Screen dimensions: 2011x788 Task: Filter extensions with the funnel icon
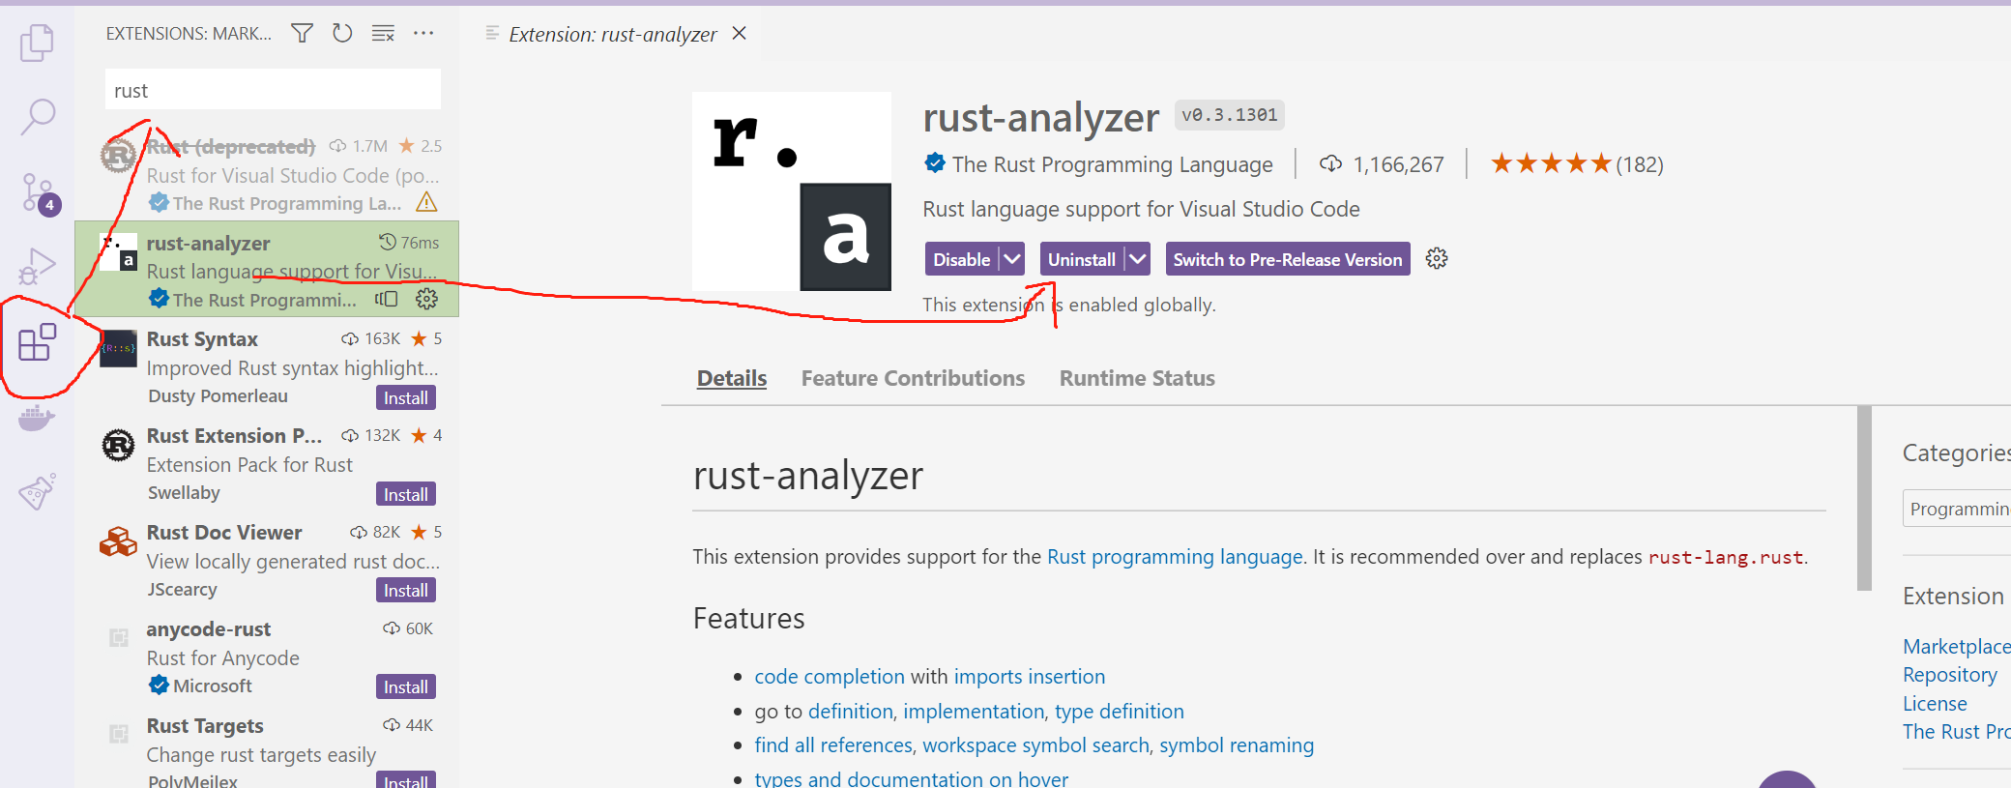pos(303,34)
